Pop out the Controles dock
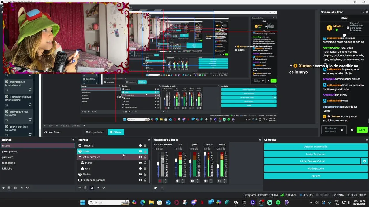The width and height of the screenshot is (369, 207). [x=367, y=140]
